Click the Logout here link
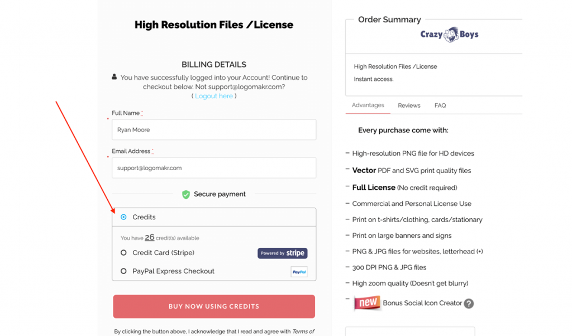The height and width of the screenshot is (336, 572). point(214,96)
